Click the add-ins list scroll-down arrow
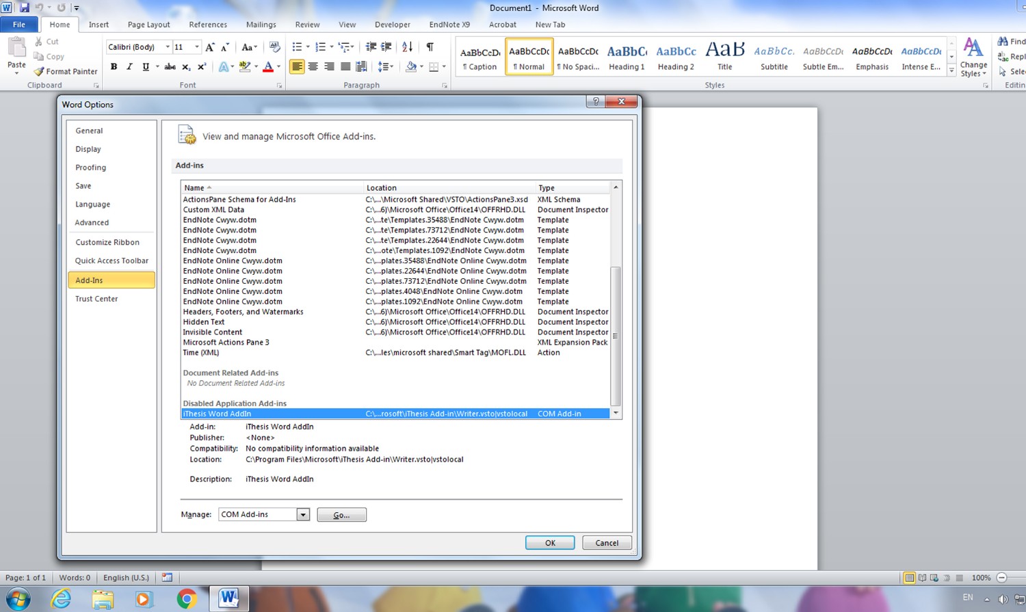1026x612 pixels. (x=616, y=413)
